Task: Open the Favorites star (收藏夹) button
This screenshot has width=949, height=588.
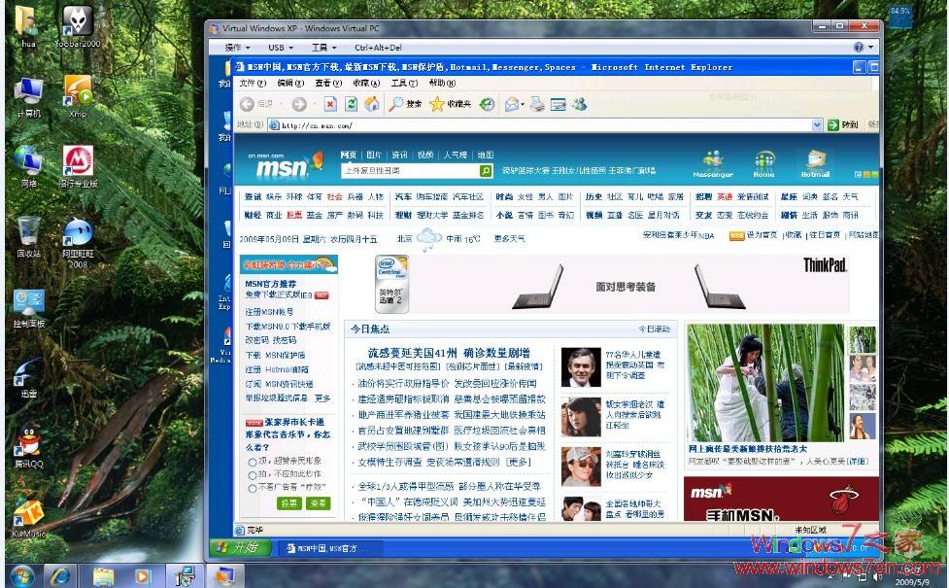Action: tap(450, 104)
